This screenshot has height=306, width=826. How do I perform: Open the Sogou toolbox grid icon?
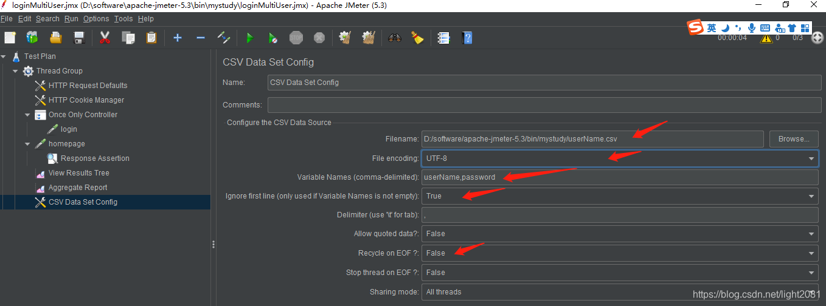pos(805,28)
